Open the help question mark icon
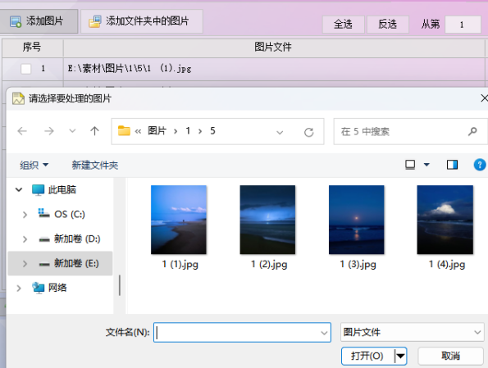 480,165
